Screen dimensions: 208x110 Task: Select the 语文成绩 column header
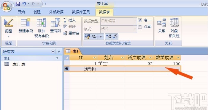(139, 58)
